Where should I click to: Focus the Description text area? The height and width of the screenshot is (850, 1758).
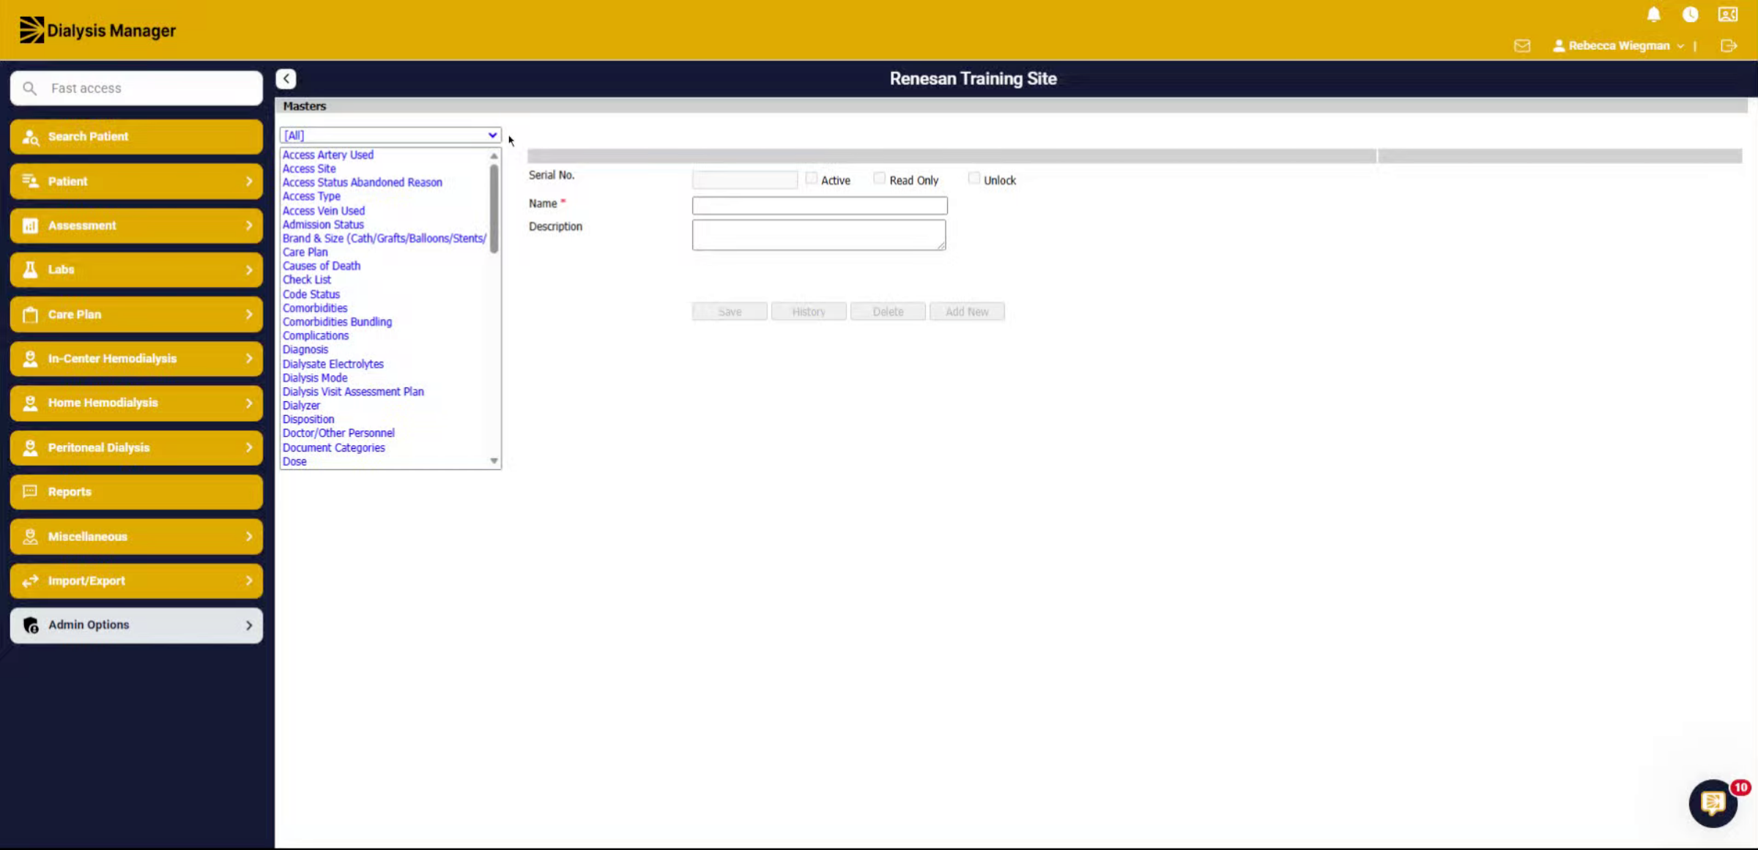coord(819,235)
